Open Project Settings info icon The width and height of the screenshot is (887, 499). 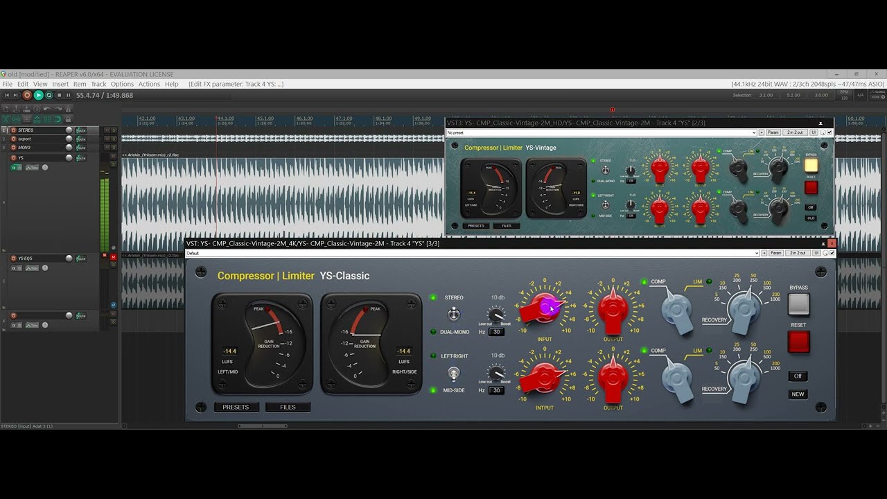click(x=37, y=109)
